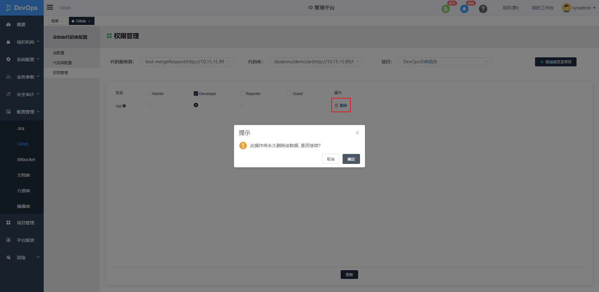Image resolution: width=599 pixels, height=292 pixels.
Task: Close the 概要 tab with its x
Action: (62, 21)
